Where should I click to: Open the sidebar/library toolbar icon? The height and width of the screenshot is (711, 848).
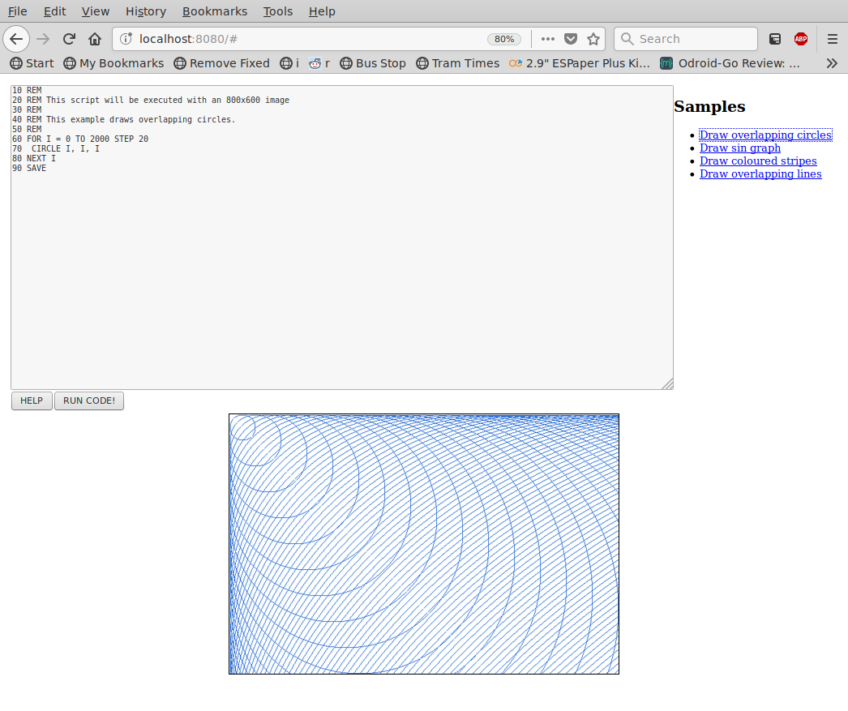[775, 39]
